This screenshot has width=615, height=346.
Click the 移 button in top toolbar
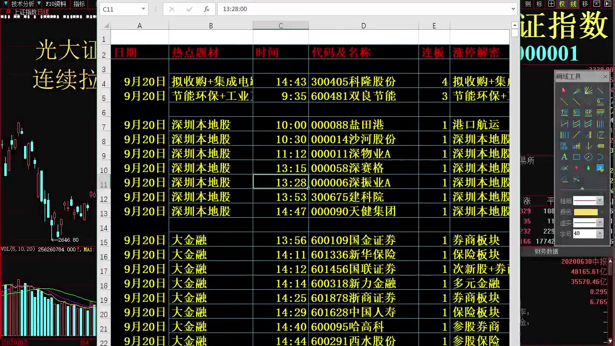click(585, 4)
